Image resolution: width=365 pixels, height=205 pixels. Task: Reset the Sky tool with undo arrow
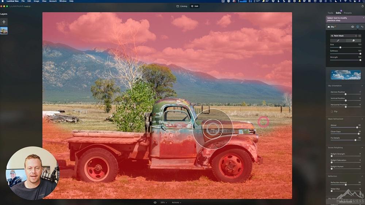[362, 27]
